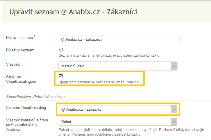Click the arrow on the Robot dropdown
Viewport: 211px width, 140px height.
click(174, 122)
